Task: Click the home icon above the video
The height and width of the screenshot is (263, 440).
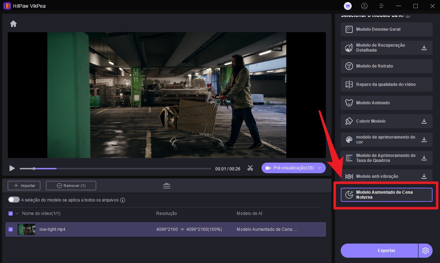Action: point(13,24)
